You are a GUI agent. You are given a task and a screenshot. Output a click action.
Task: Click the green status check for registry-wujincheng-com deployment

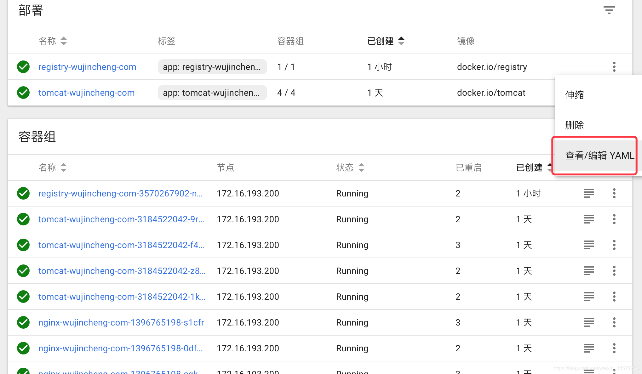coord(23,67)
